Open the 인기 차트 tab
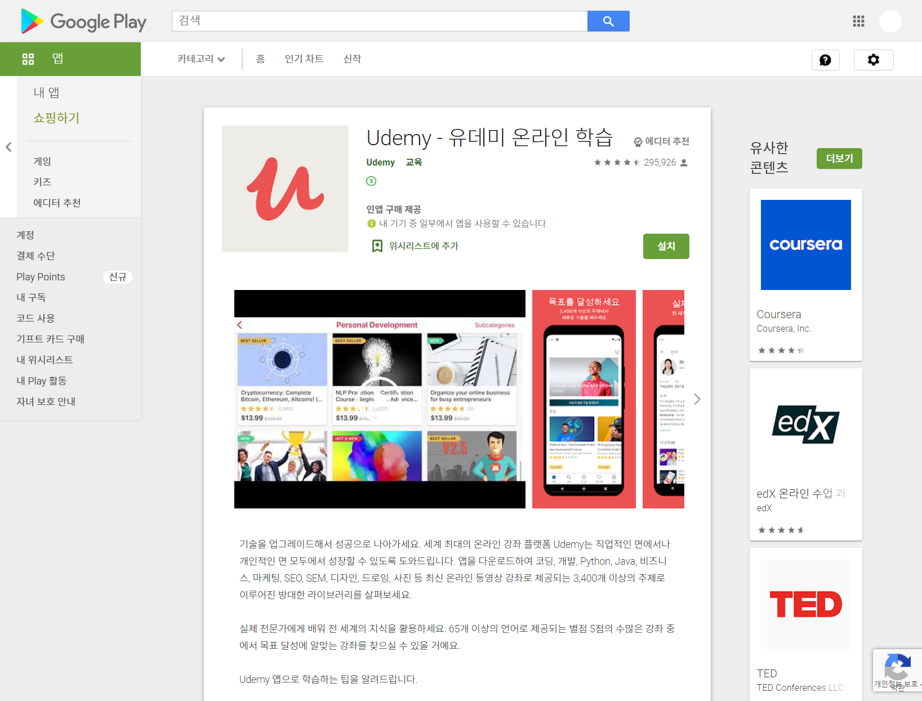This screenshot has width=922, height=701. pos(304,59)
